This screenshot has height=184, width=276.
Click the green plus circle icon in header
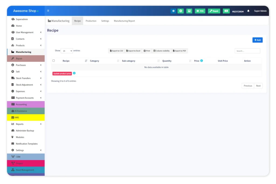[181, 11]
